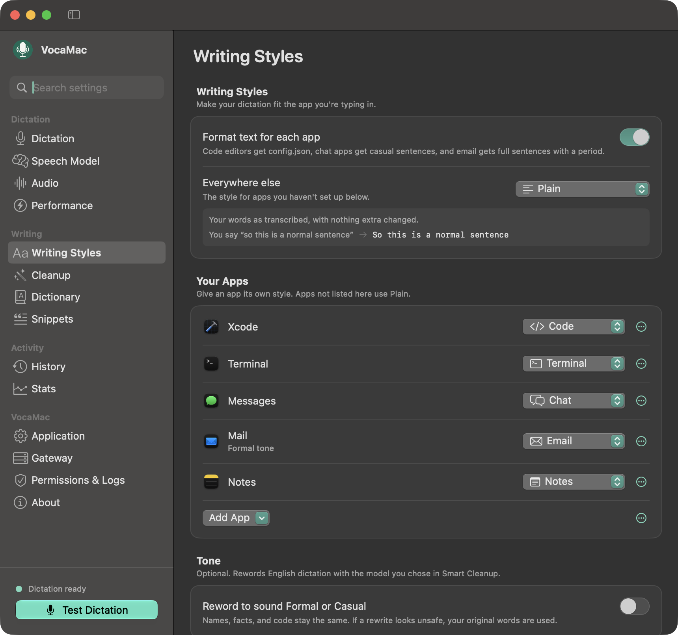This screenshot has height=635, width=678.
Task: Click the Permissions & Logs shield icon
Action: click(x=20, y=480)
